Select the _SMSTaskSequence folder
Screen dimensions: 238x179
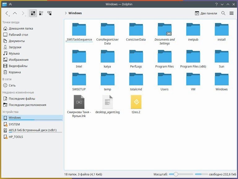pyautogui.click(x=79, y=32)
